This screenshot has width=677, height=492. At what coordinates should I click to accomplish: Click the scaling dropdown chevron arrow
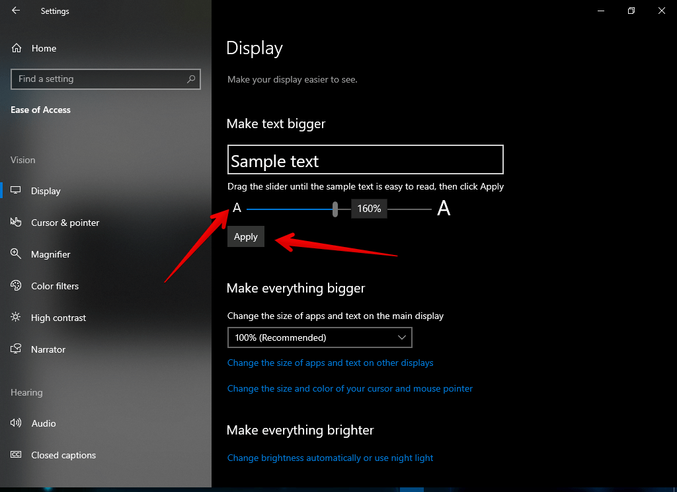(402, 337)
